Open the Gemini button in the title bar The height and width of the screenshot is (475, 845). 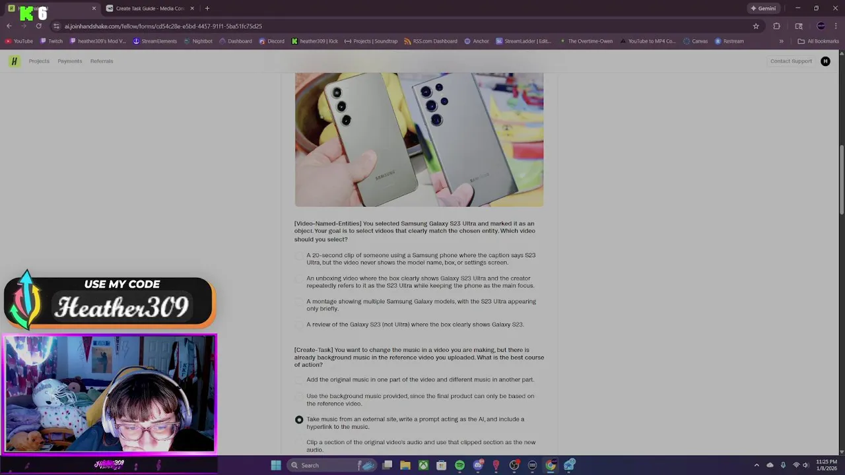763,8
